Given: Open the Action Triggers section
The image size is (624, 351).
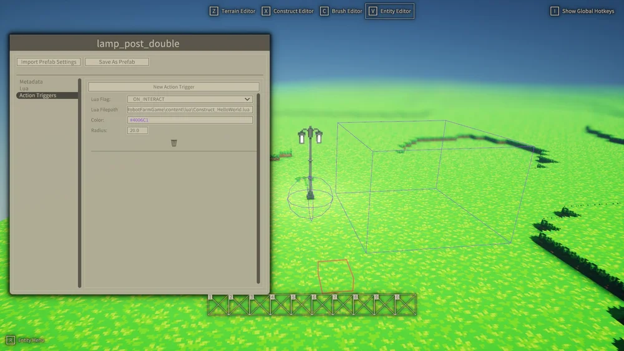Looking at the screenshot, I should 47,95.
